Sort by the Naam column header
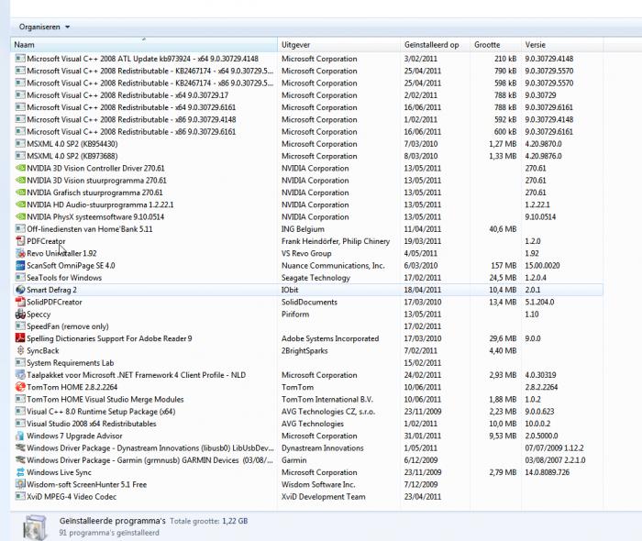 (144, 45)
